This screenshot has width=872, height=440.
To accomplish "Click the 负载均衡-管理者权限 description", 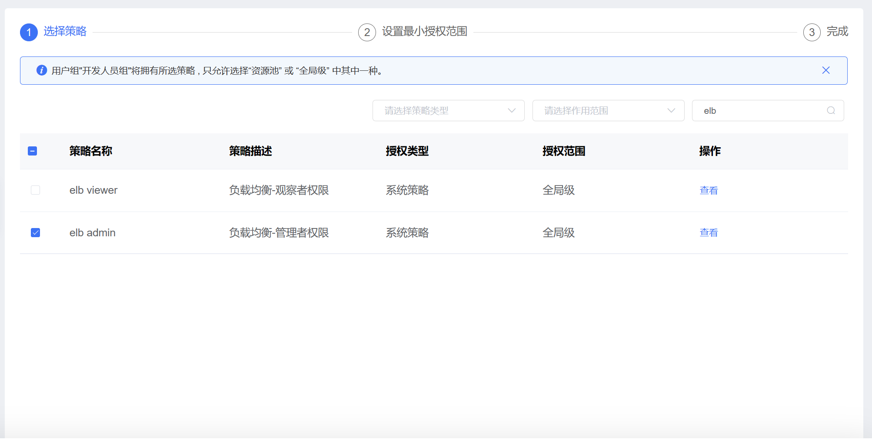I will click(279, 233).
